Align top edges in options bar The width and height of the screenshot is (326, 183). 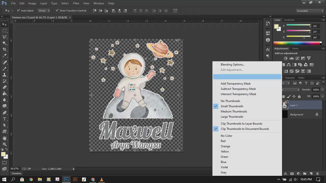[95, 11]
